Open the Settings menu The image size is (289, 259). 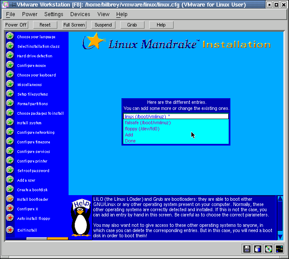(54, 14)
